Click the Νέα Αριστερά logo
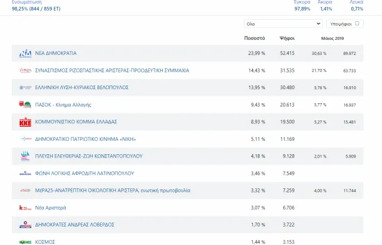Image resolution: width=382 pixels, height=245 pixels. tap(25, 207)
